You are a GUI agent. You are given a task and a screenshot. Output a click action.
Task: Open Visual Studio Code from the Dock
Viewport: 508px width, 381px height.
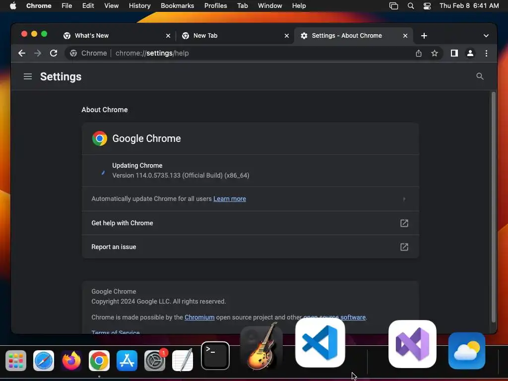[x=320, y=342]
